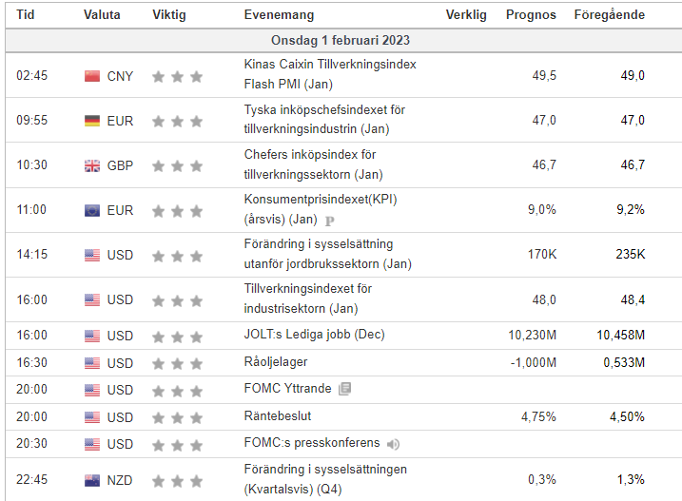
Task: Sort by the Tid column header
Action: point(26,15)
